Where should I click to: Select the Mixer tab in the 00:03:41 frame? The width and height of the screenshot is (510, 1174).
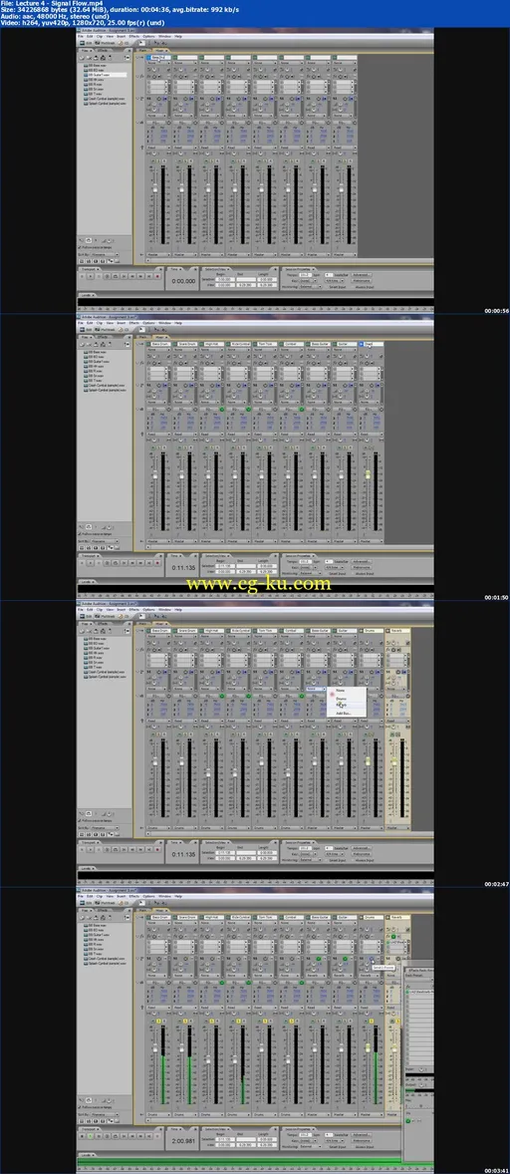159,911
